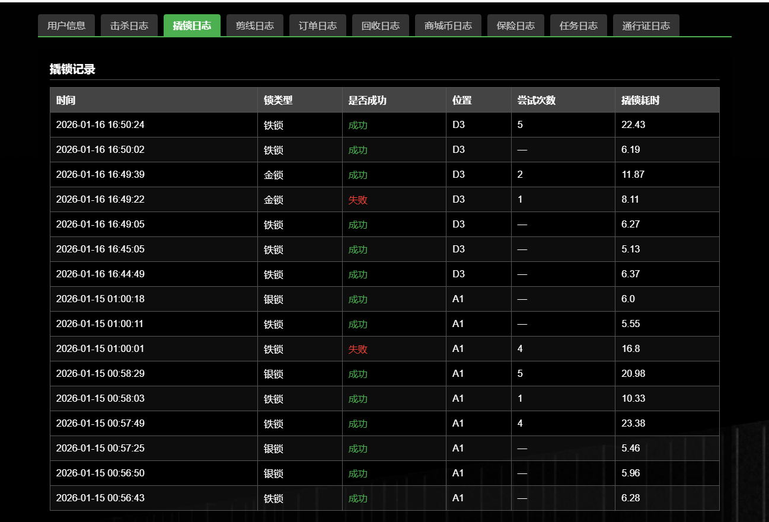Click 金锁 in the 16:49:22 row
The width and height of the screenshot is (769, 522).
pos(273,200)
